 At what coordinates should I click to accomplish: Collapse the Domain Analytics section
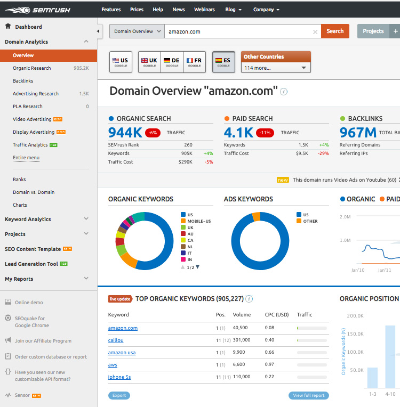pos(86,42)
